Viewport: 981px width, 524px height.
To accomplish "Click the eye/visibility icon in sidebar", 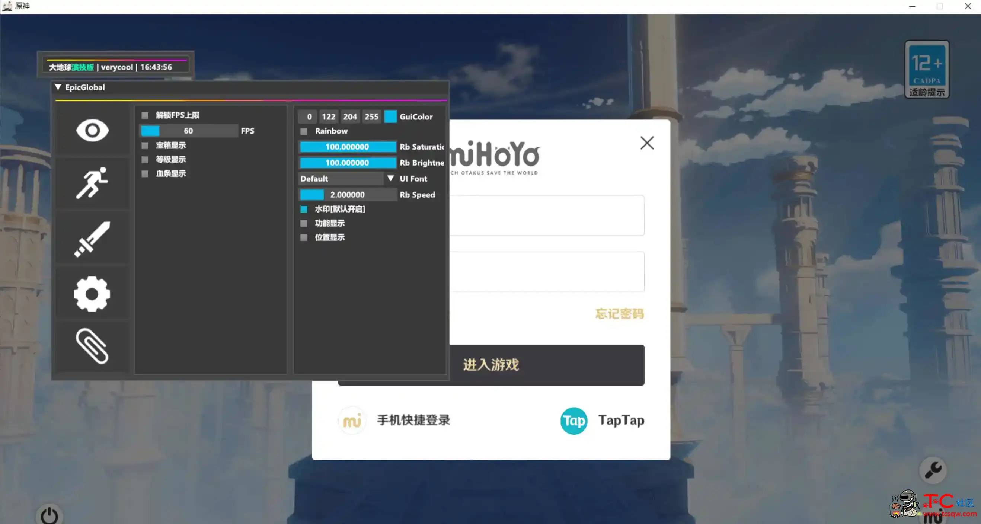I will coord(92,130).
